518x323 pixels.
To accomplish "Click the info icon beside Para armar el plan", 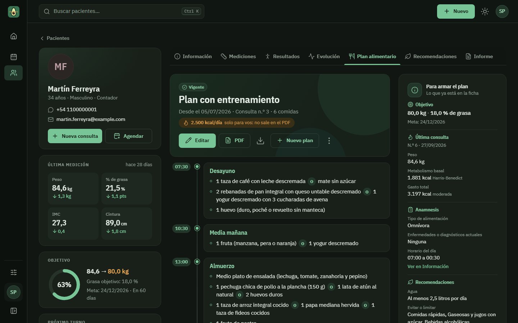I will coord(415,90).
